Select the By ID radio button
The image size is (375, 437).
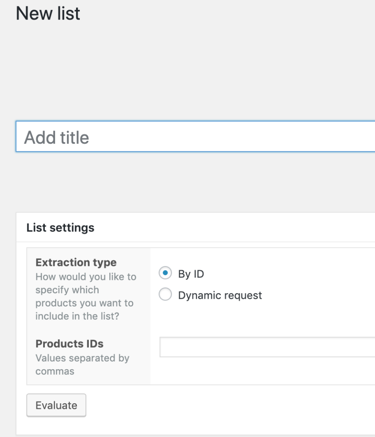point(165,273)
